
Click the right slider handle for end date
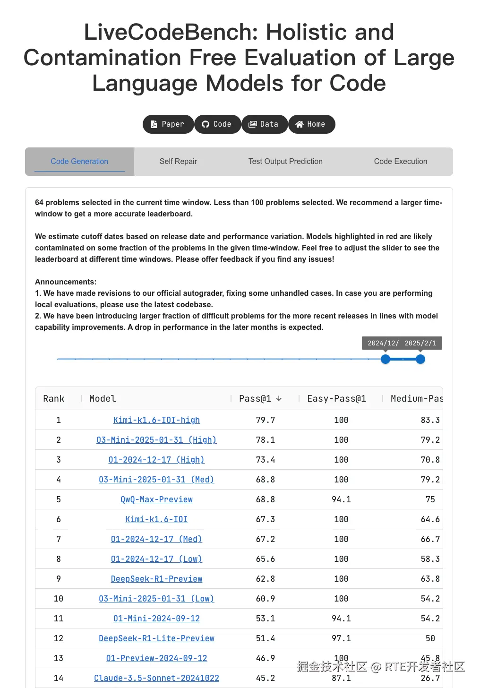420,359
